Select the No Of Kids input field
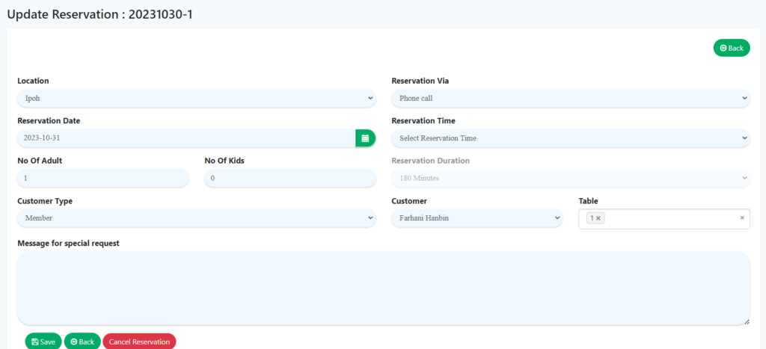The image size is (766, 349). (x=289, y=178)
